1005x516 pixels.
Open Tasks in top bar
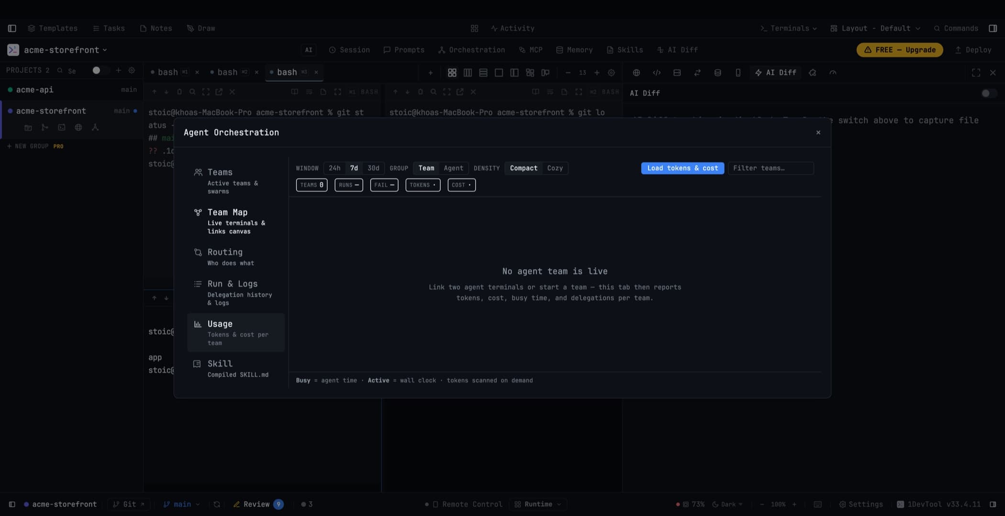(x=109, y=28)
